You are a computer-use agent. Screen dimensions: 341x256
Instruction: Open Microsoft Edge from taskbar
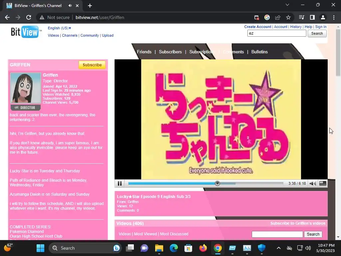point(173,248)
